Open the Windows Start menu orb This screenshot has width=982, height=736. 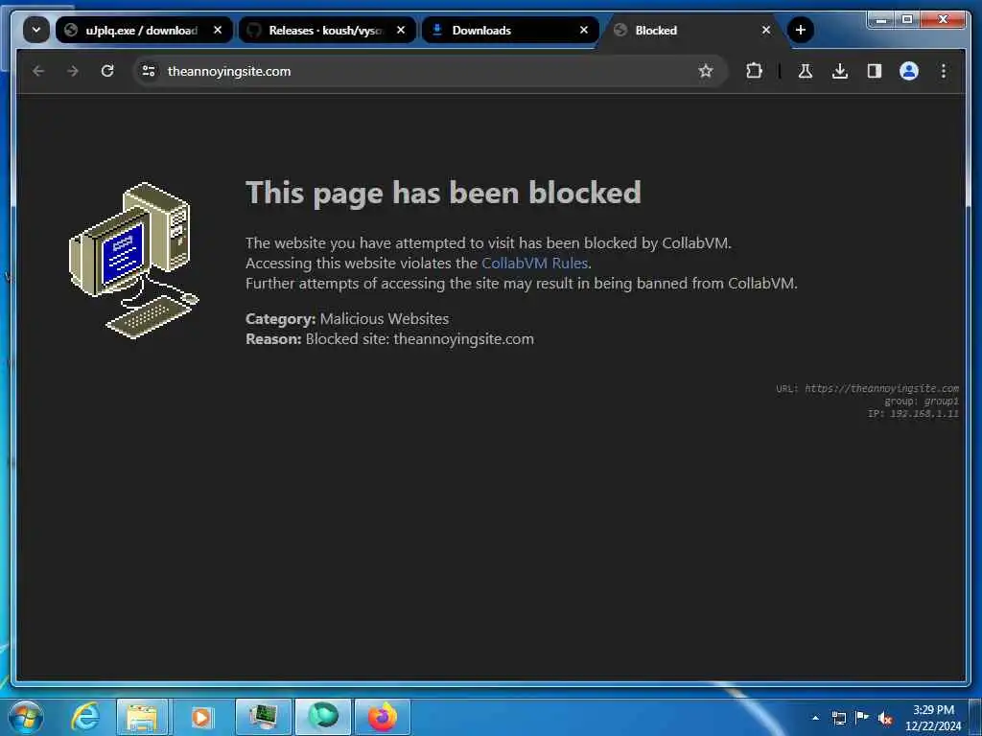26,717
